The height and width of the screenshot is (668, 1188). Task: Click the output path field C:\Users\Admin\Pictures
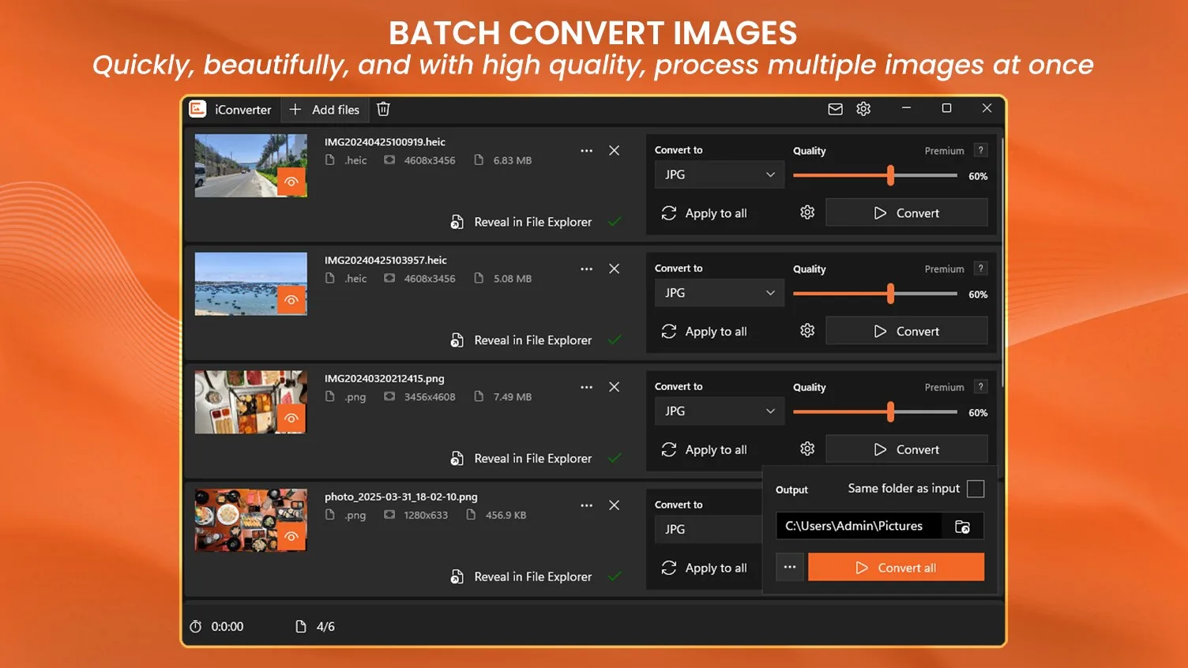859,526
